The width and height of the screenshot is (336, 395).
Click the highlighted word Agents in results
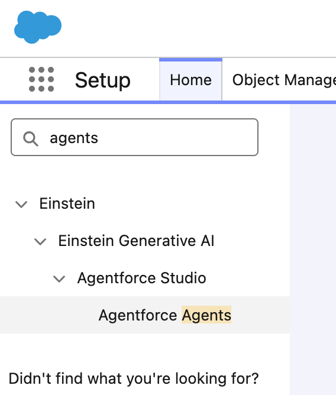pos(206,315)
